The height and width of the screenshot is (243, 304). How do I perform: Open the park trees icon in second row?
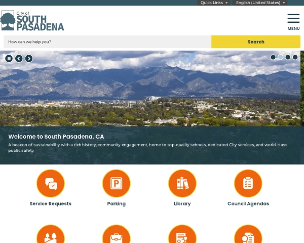click(51, 235)
